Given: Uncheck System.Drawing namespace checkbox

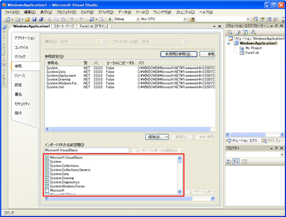Looking at the screenshot, I should click(x=47, y=178).
